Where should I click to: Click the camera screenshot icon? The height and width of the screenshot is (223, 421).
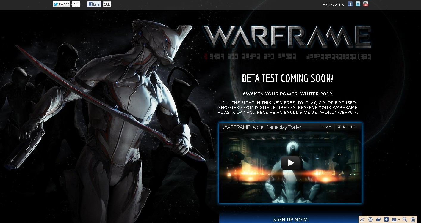tap(394, 219)
